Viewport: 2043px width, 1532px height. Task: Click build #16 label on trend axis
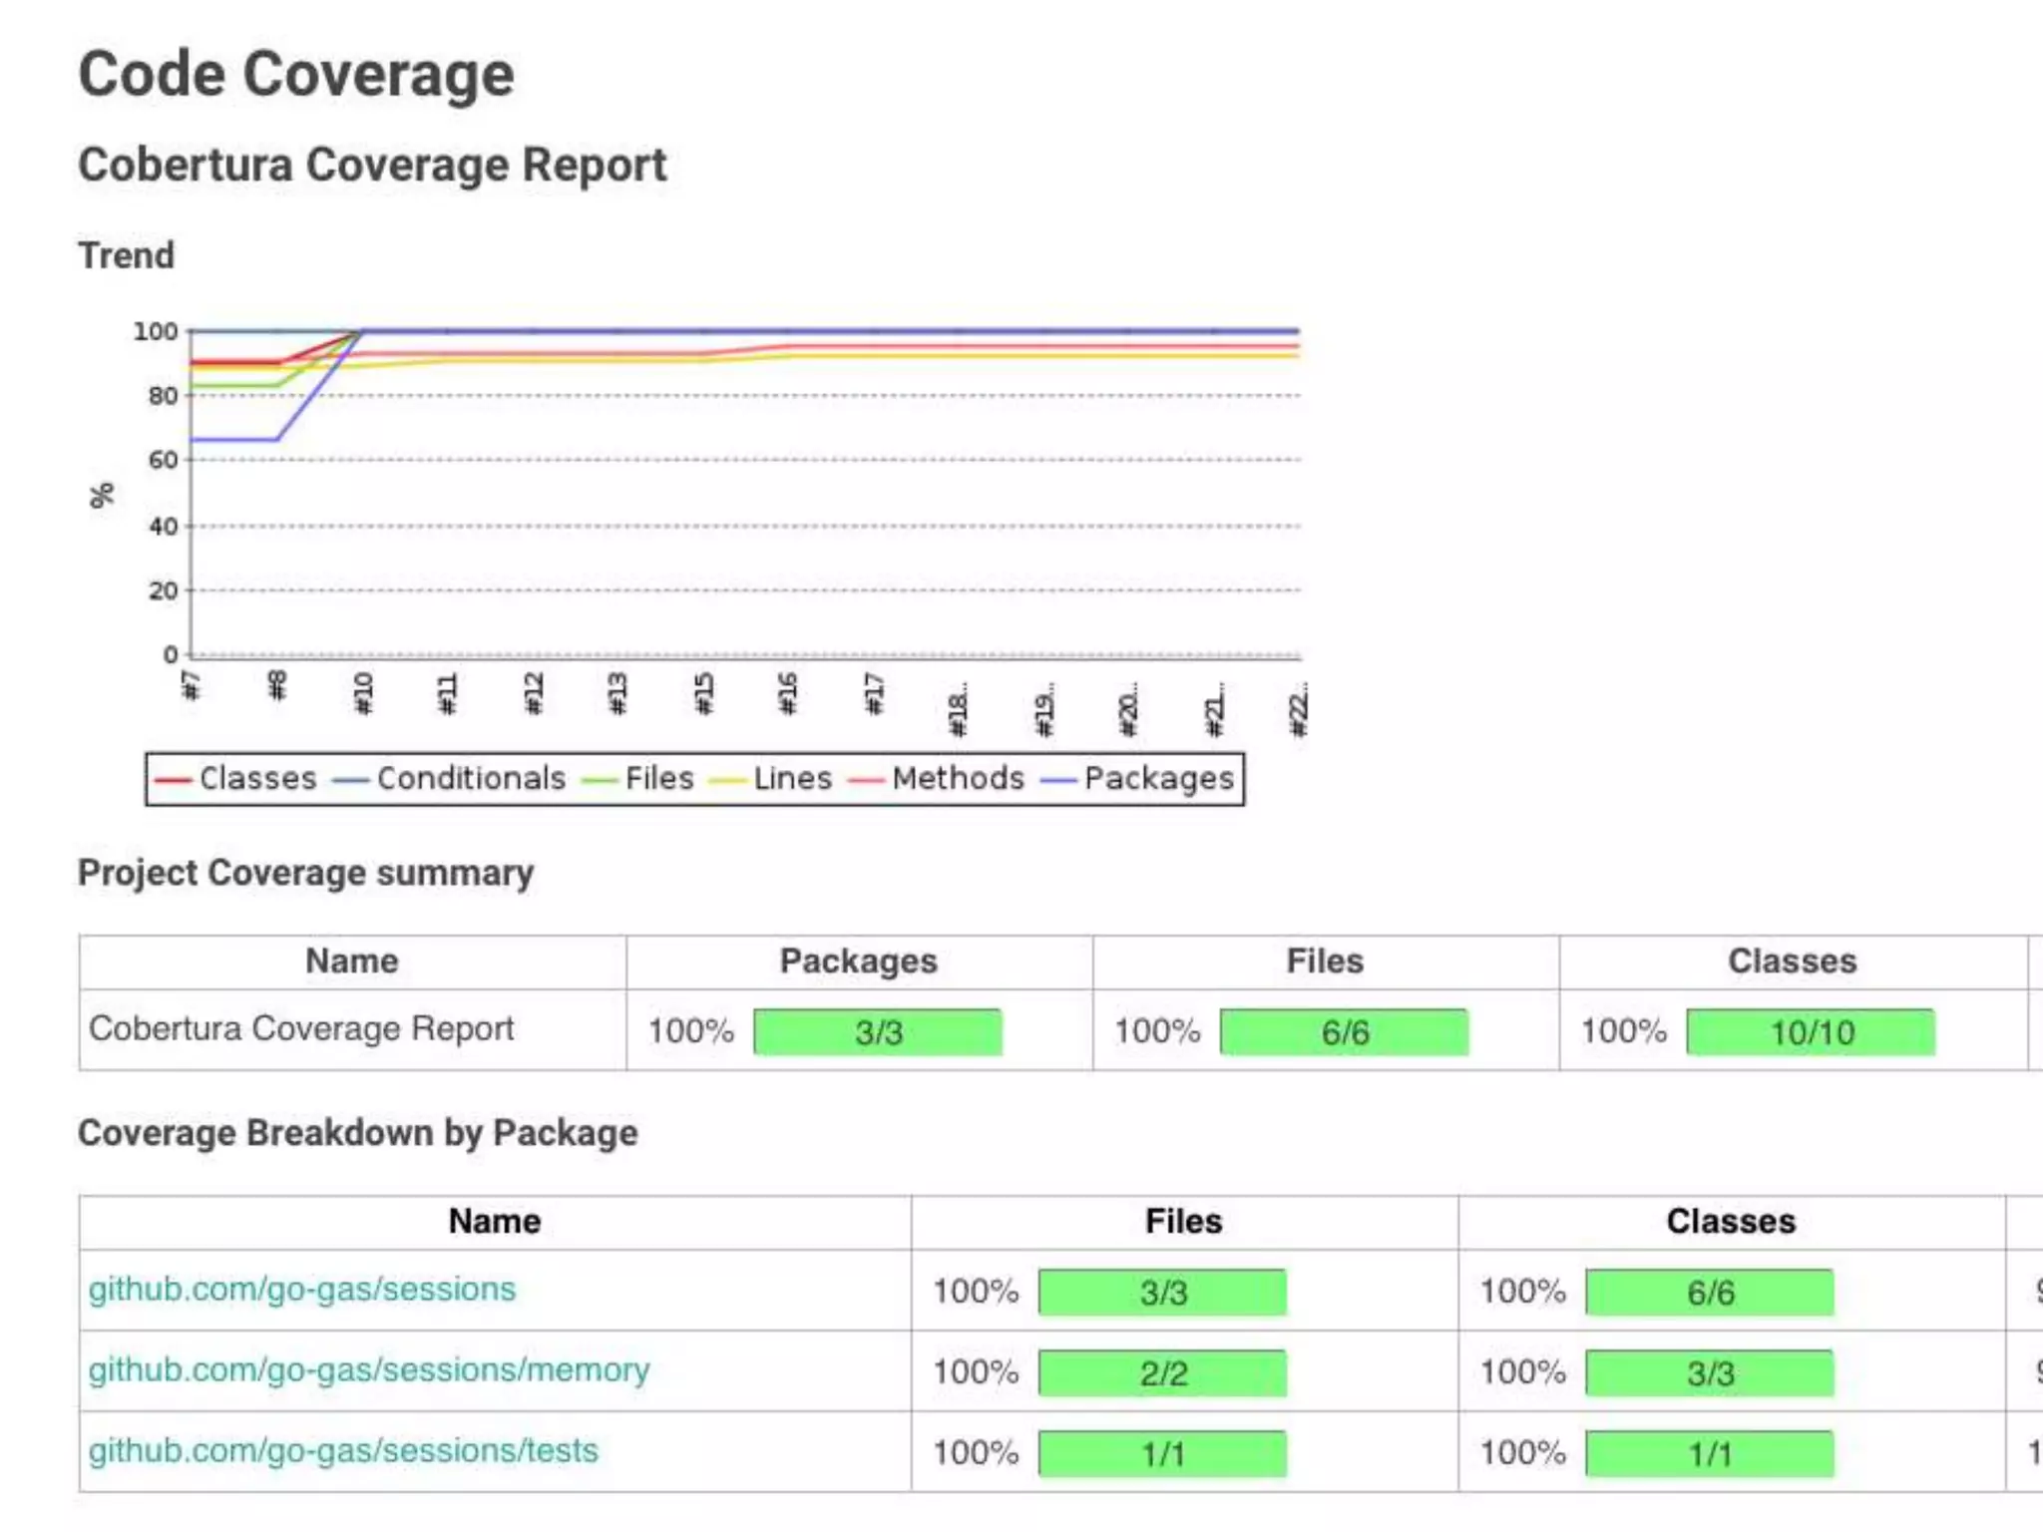(788, 693)
